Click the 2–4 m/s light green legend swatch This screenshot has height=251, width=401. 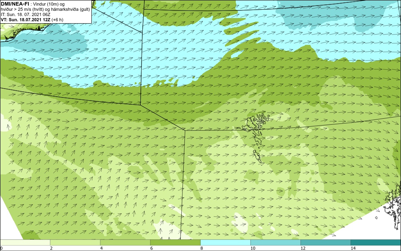click(x=75, y=243)
